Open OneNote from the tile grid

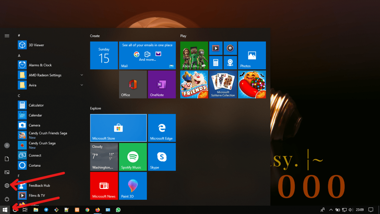tap(162, 84)
